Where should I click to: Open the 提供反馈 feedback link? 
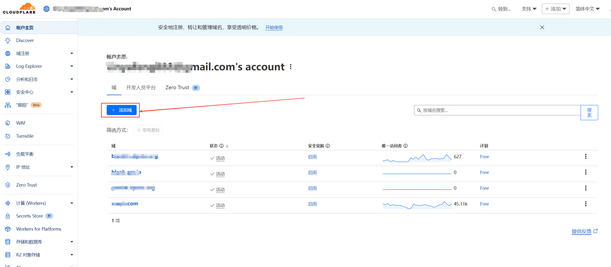(x=582, y=231)
